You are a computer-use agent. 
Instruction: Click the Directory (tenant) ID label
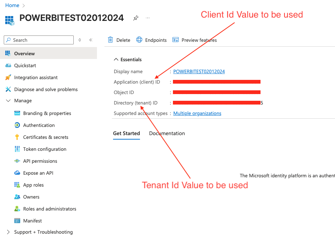point(135,103)
